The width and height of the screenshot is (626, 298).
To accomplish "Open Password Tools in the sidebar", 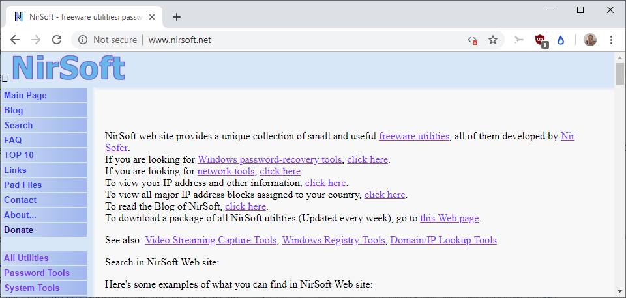I will (x=44, y=273).
